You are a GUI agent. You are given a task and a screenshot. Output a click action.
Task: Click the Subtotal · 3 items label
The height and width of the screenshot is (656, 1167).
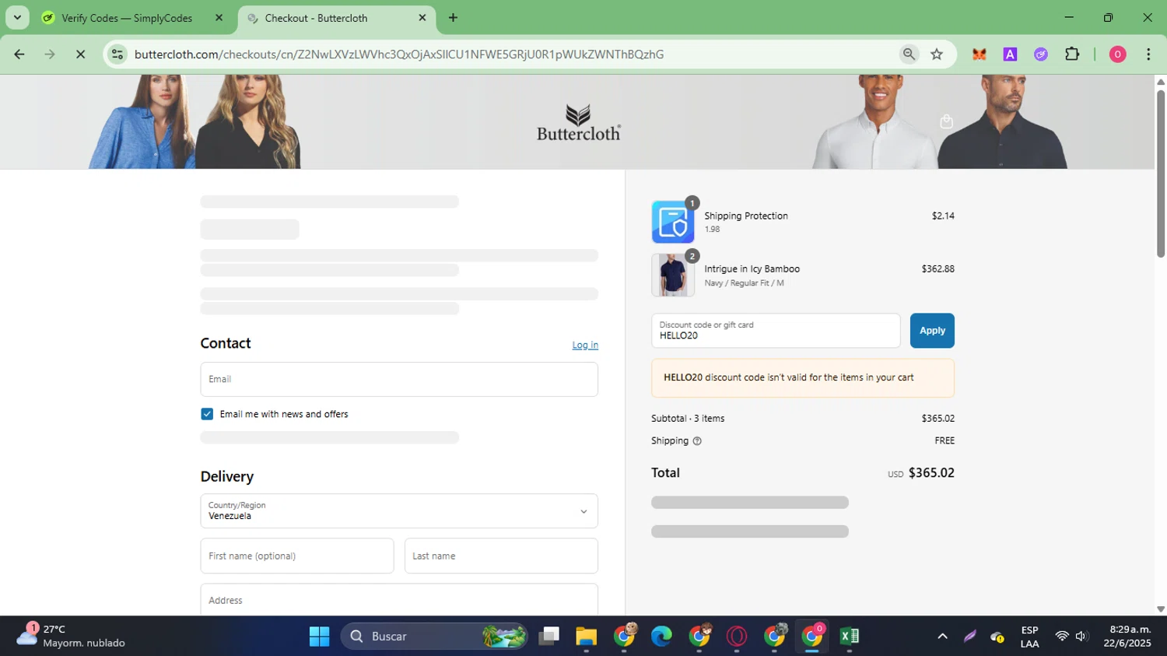click(x=688, y=418)
